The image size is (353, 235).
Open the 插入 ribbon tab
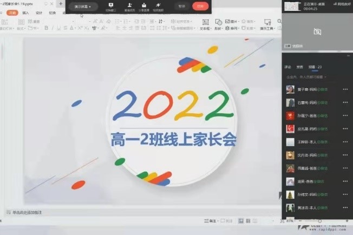25,12
